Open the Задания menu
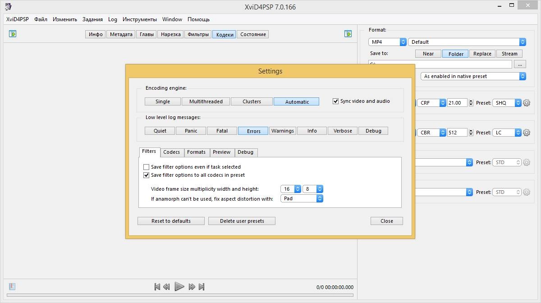 tap(92, 19)
